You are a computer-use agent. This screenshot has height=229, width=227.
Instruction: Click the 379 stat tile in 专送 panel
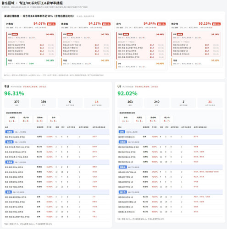[17, 103]
